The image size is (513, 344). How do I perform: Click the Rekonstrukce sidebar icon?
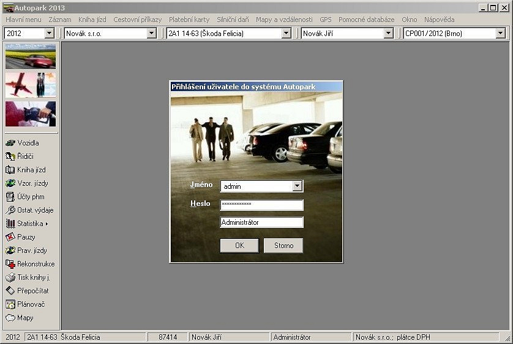point(10,264)
